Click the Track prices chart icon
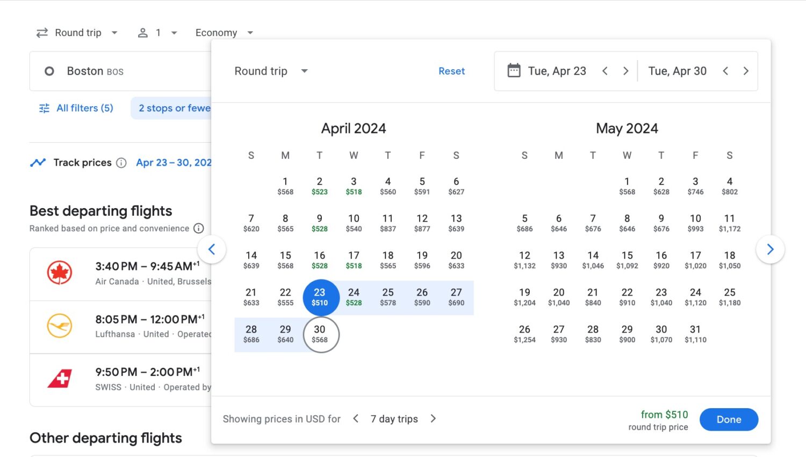Screen dimensions: 806x457 pos(38,162)
